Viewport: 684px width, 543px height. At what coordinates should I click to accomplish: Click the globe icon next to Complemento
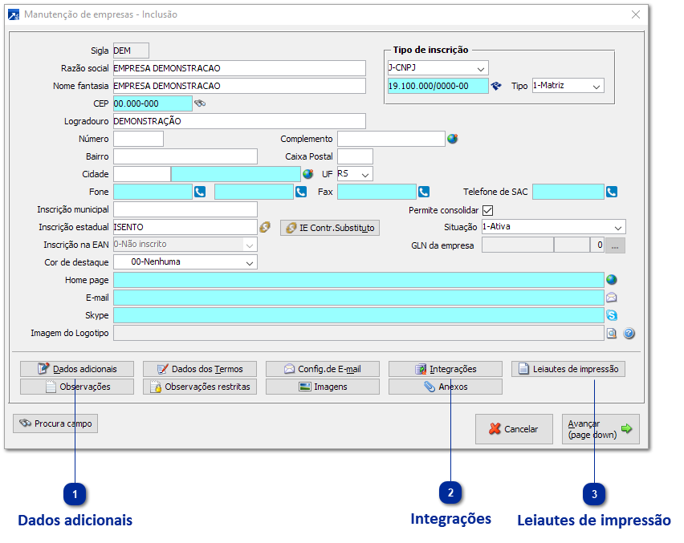(452, 139)
